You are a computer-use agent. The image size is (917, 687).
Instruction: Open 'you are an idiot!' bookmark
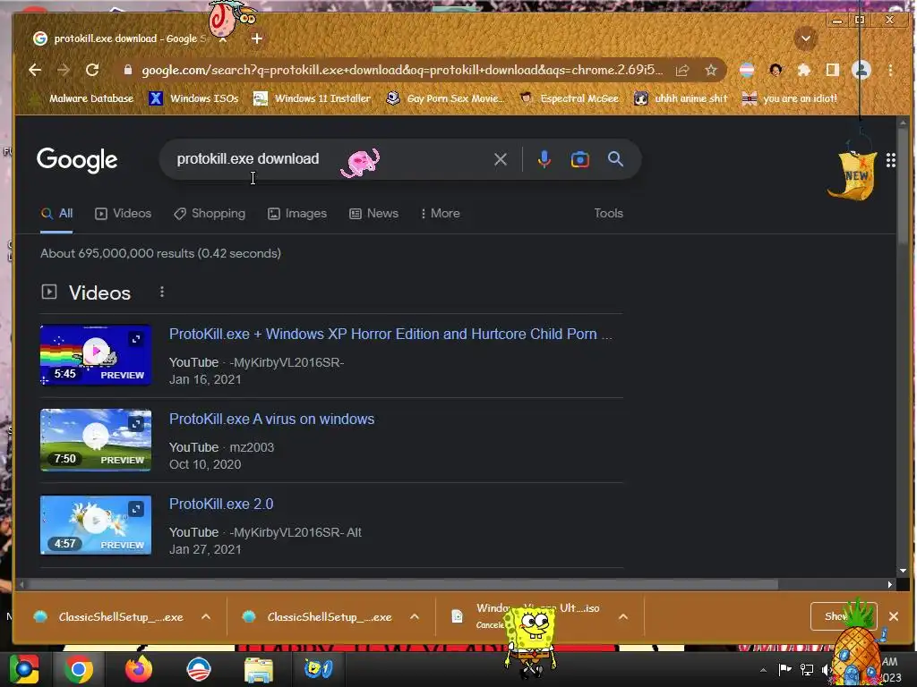[x=790, y=98]
